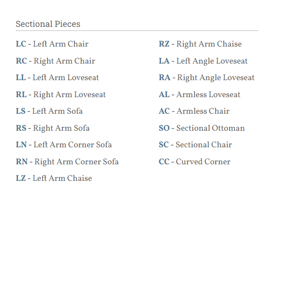Click the AC - Armless Chair entry
This screenshot has height=287, width=287.
194,111
